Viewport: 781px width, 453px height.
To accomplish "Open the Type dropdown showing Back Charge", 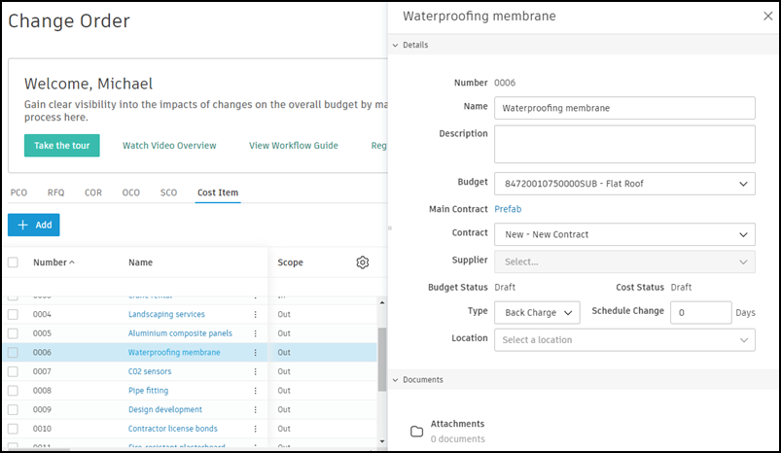I will click(537, 312).
